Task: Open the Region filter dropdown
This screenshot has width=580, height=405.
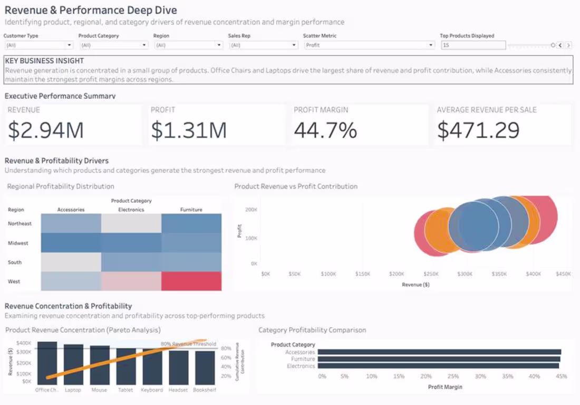Action: 188,45
